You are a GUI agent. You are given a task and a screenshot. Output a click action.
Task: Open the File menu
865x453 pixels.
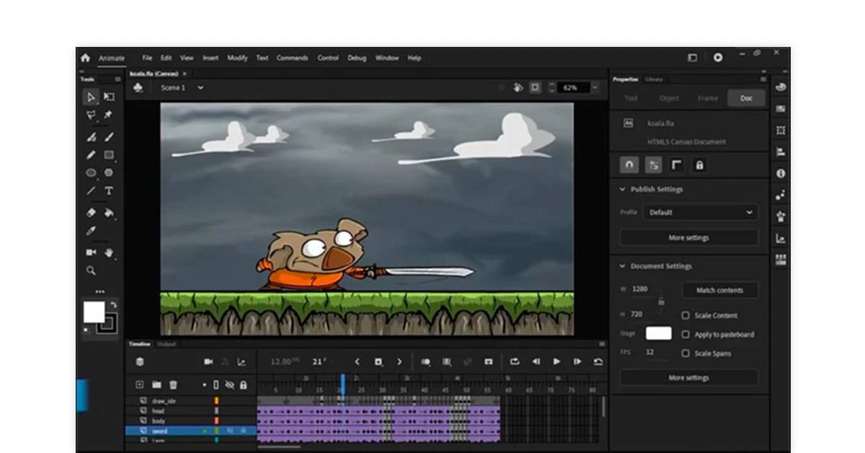(146, 58)
